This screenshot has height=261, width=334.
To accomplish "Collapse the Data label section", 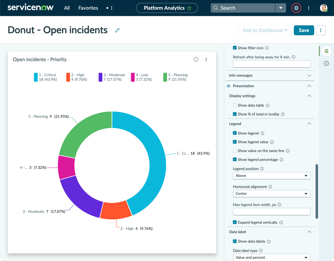I will tap(309, 232).
